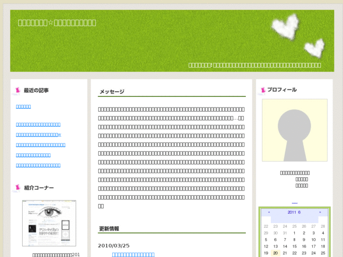Choose date 11 in the calendar
This screenshot has width=343, height=257.
pos(323,240)
